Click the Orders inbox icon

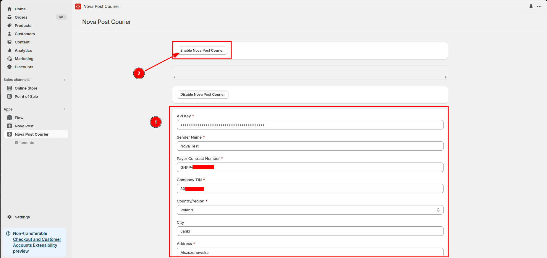click(9, 17)
